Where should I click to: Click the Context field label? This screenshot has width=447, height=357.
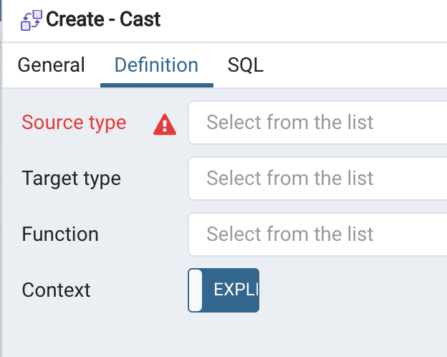pyautogui.click(x=56, y=290)
